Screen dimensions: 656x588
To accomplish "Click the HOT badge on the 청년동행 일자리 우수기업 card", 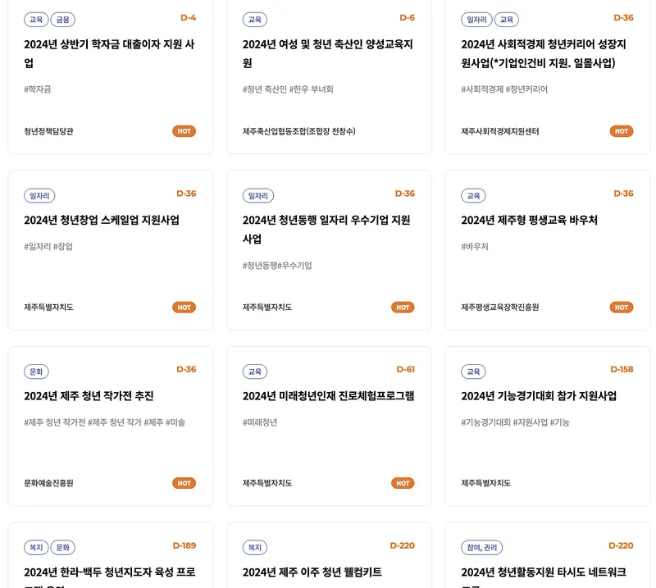I will [403, 308].
